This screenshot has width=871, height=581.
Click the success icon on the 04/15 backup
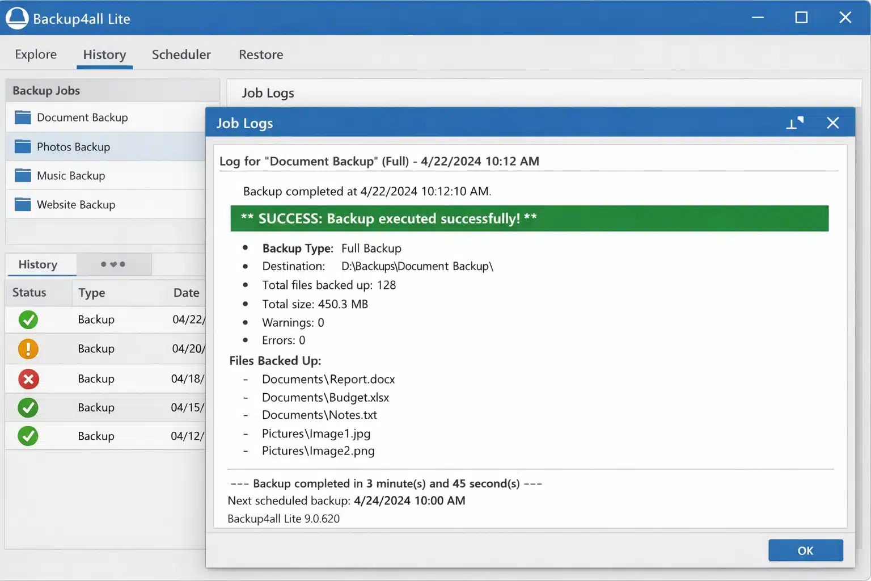[28, 407]
